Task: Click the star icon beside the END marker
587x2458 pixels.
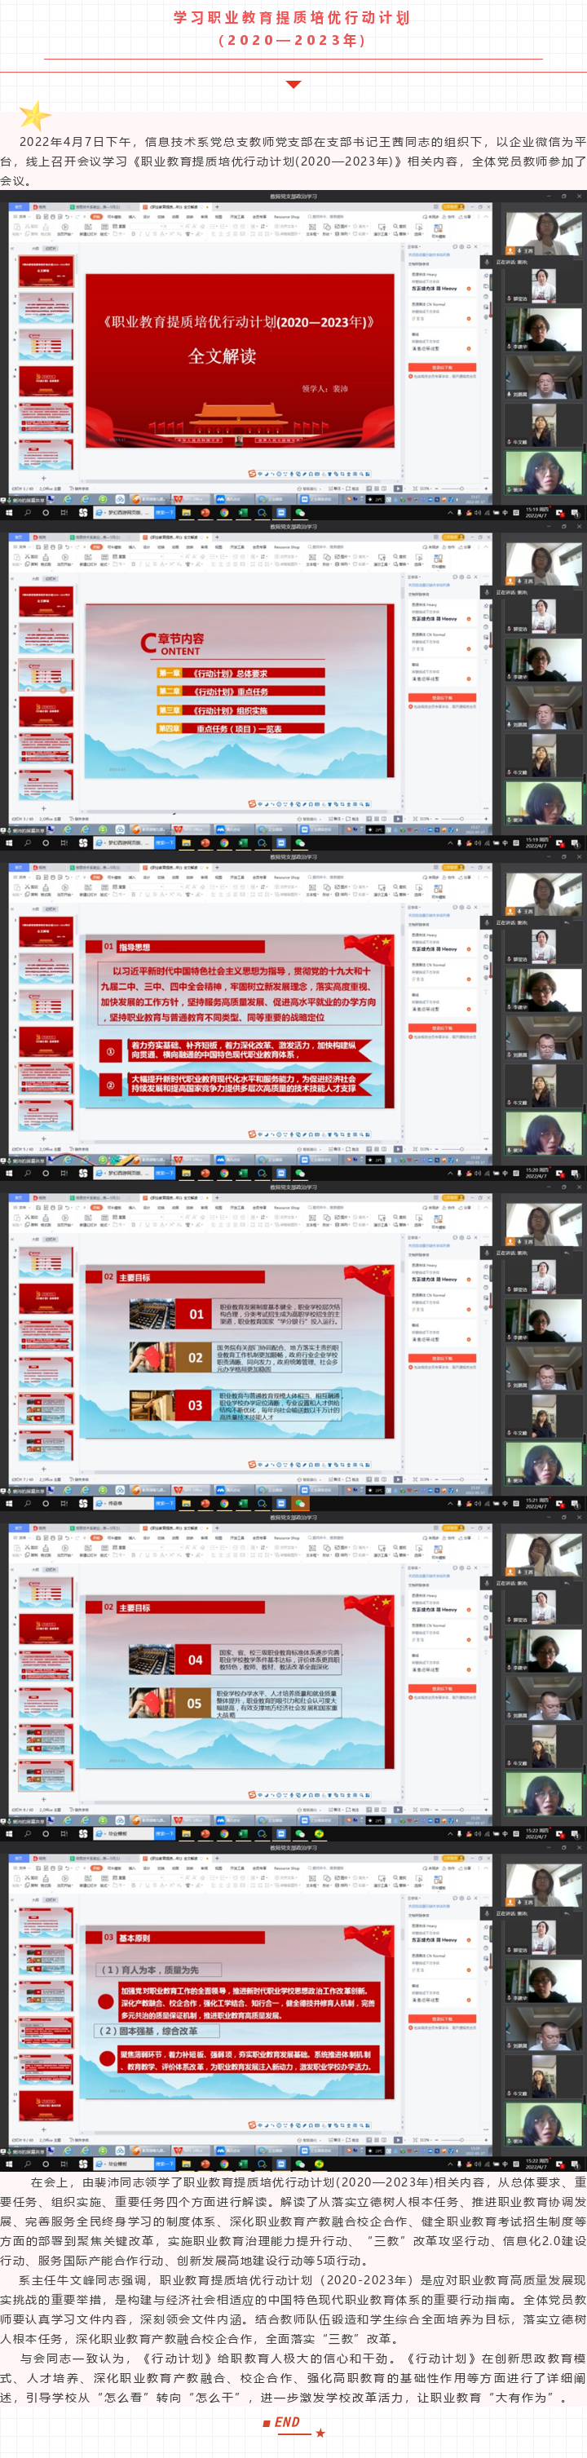Action: pyautogui.click(x=320, y=2432)
